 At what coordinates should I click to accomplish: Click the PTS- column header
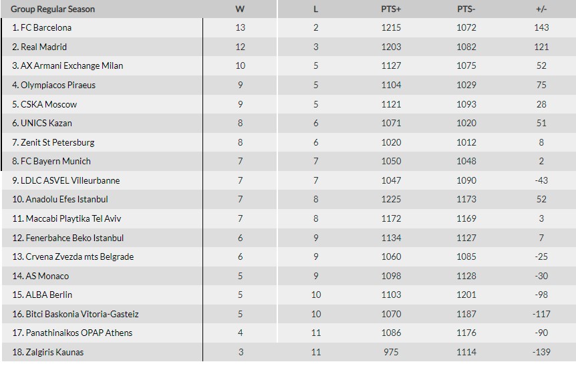466,9
